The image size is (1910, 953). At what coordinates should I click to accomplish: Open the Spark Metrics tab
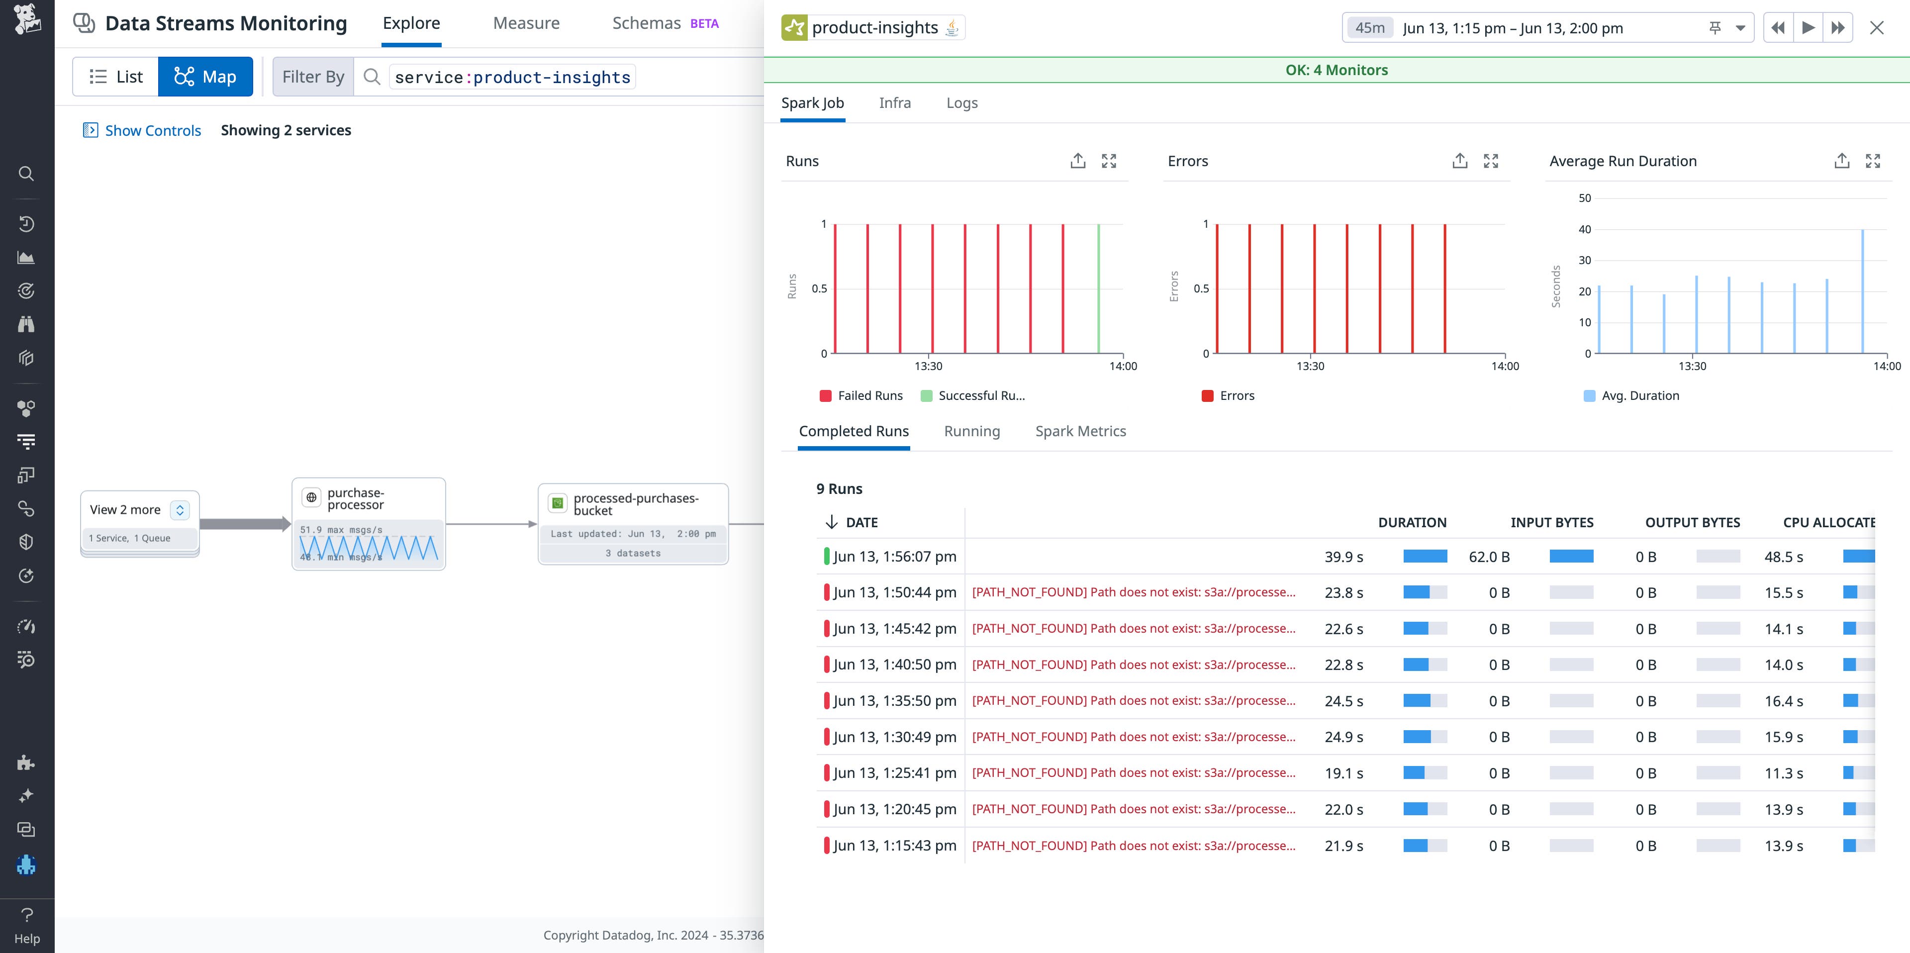coord(1080,431)
